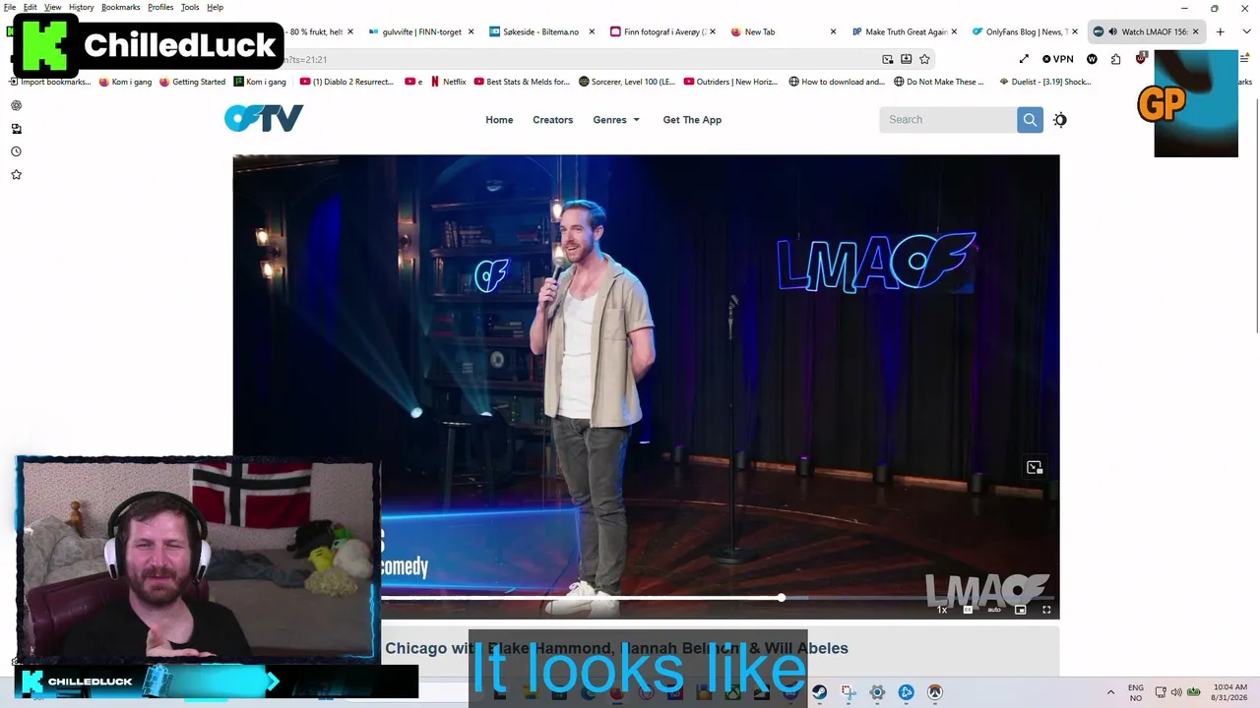Pop out video with overlay picture-in-picture button
1260x708 pixels.
pyautogui.click(x=1034, y=467)
